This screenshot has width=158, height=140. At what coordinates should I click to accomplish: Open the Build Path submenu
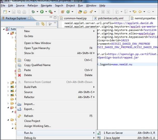click(x=57, y=87)
